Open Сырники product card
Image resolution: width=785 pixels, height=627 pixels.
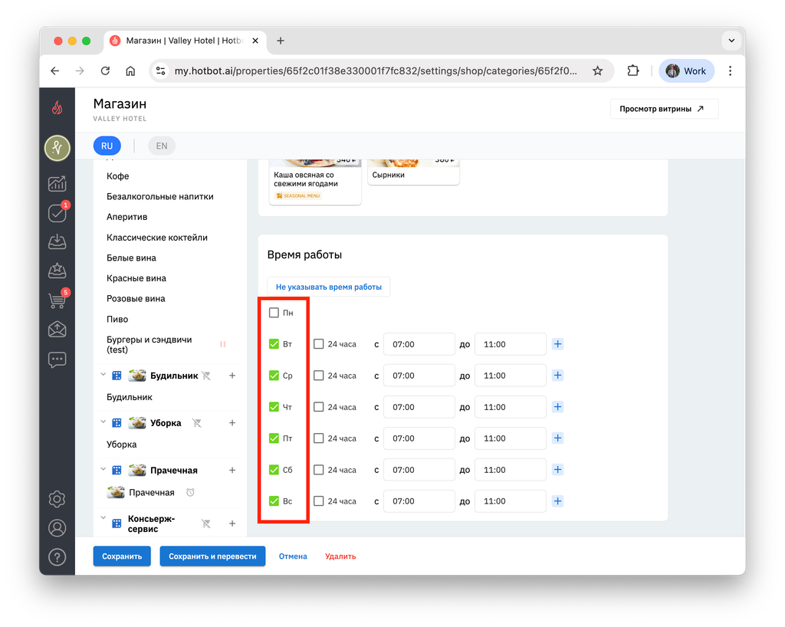pyautogui.click(x=413, y=172)
